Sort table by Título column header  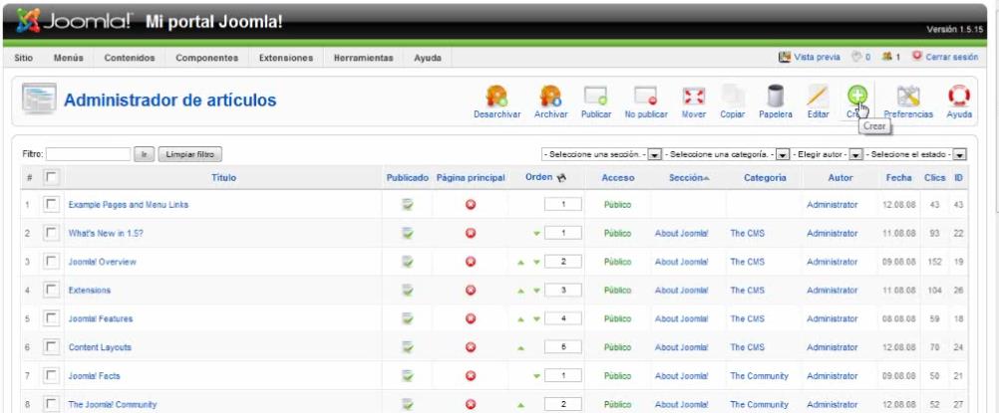(223, 178)
